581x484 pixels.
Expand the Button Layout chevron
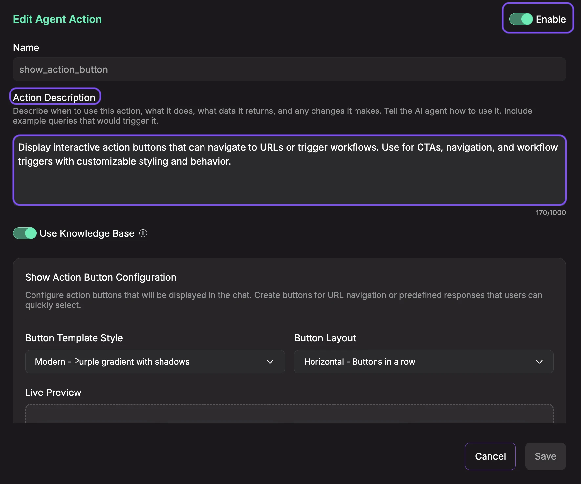[539, 362]
